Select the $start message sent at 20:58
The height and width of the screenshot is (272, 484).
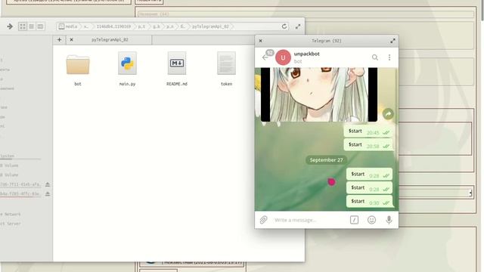tap(368, 145)
